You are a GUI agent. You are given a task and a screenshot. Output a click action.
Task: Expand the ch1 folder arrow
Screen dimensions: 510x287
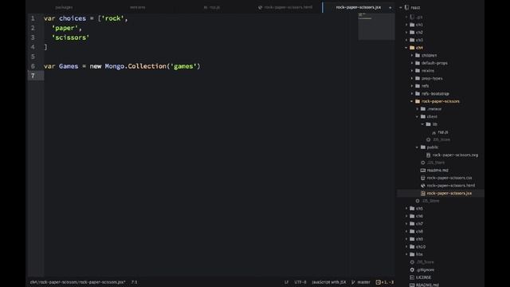[x=406, y=25]
